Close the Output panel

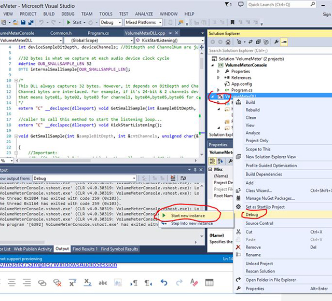click(x=201, y=170)
